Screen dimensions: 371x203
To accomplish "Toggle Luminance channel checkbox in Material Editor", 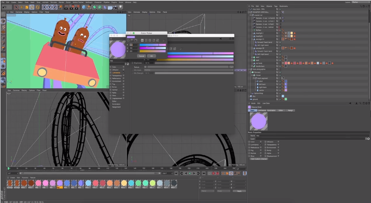I will [x=124, y=72].
